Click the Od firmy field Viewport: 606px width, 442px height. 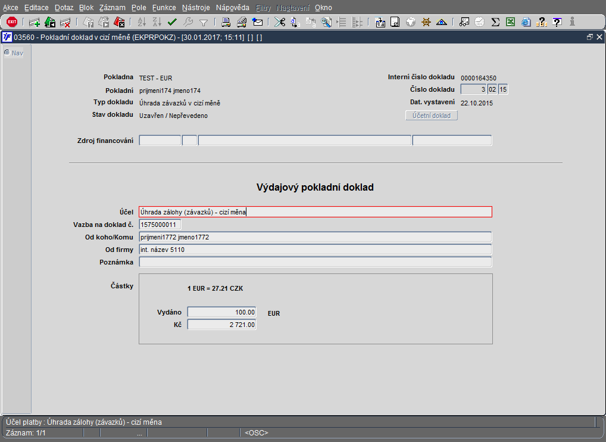coord(316,250)
